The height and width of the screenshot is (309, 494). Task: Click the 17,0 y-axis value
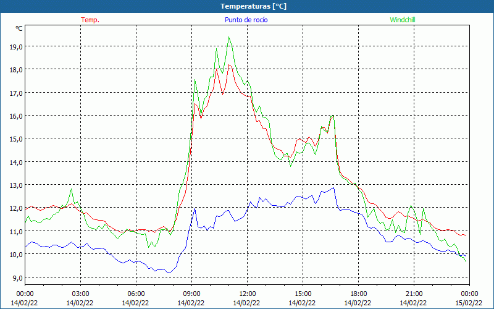tap(17, 93)
